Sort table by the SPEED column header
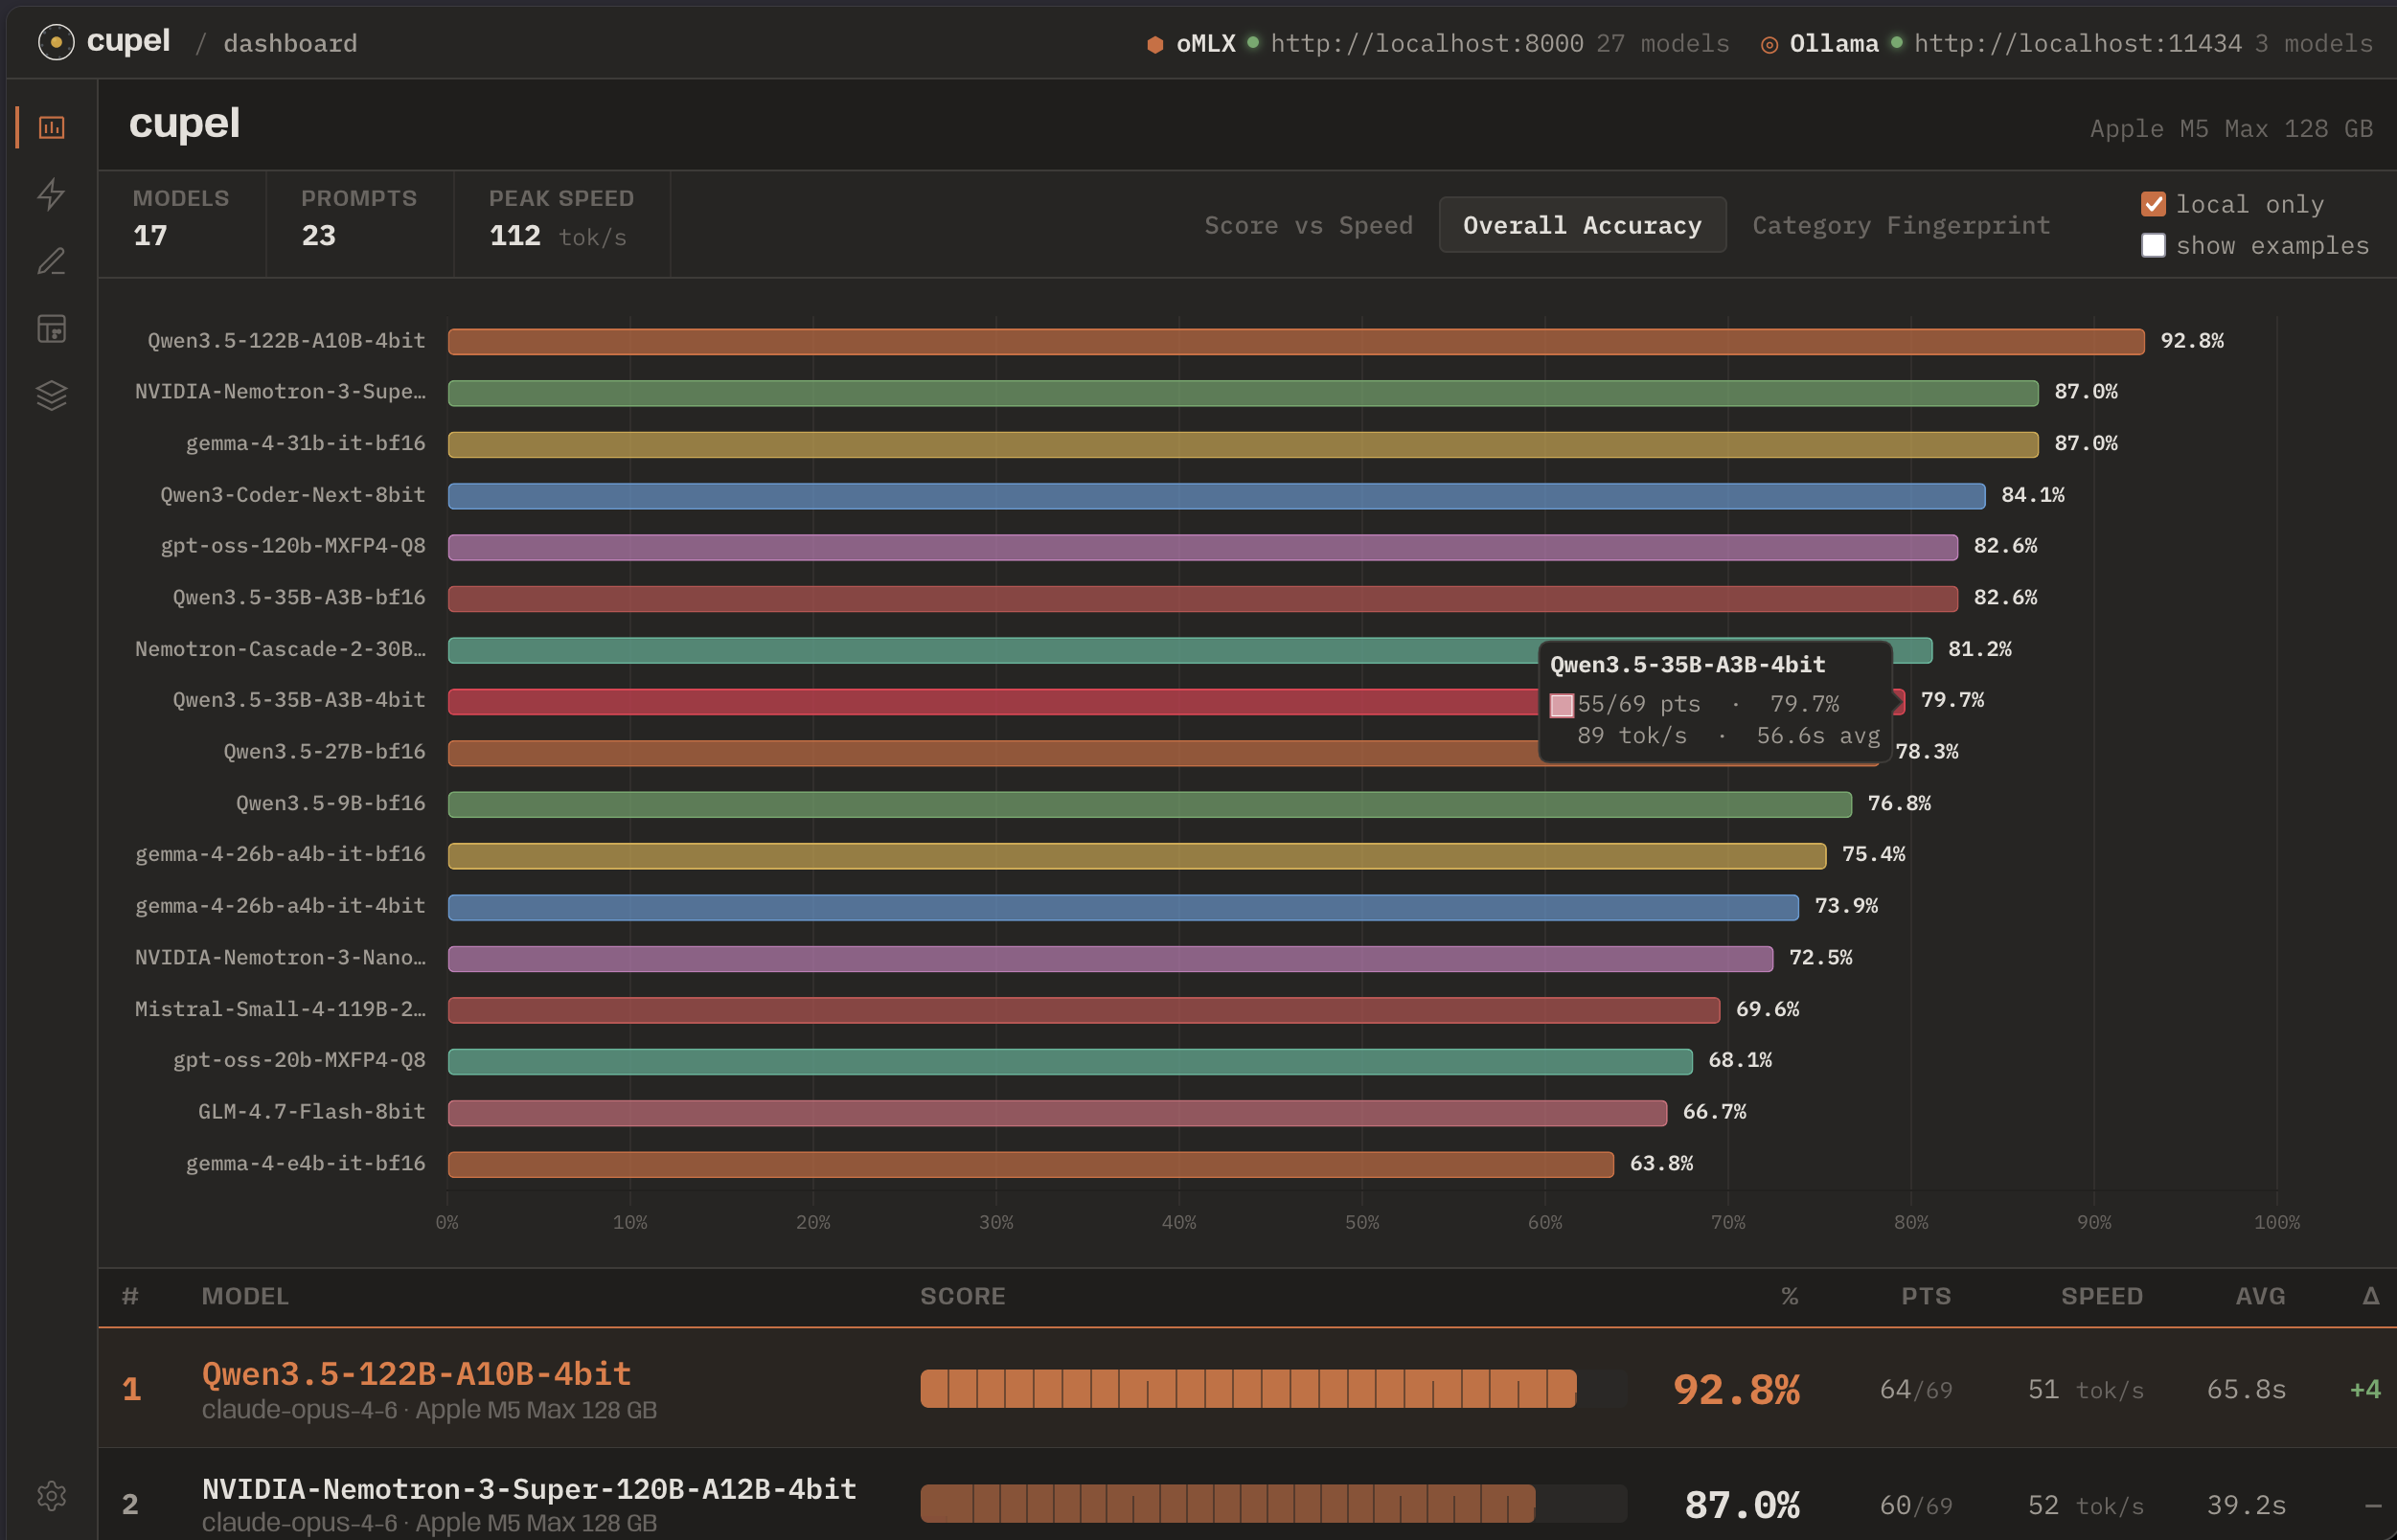Image resolution: width=2397 pixels, height=1540 pixels. tap(2101, 1296)
